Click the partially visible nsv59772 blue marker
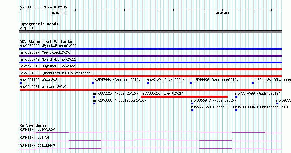 tap(277, 104)
